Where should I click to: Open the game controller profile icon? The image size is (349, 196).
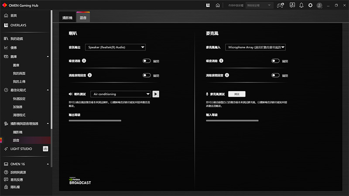point(280,5)
